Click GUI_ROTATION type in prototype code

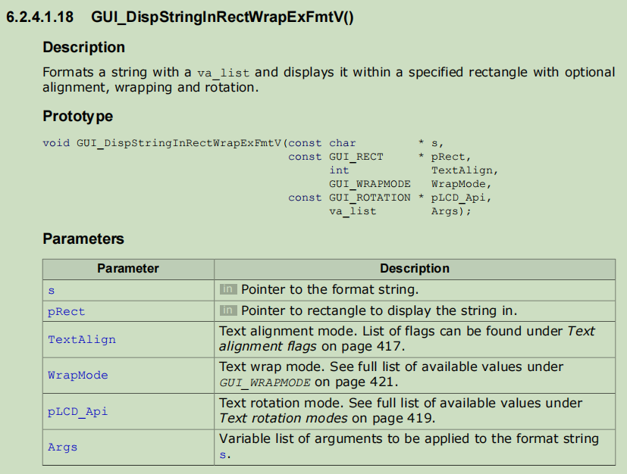[x=369, y=198]
